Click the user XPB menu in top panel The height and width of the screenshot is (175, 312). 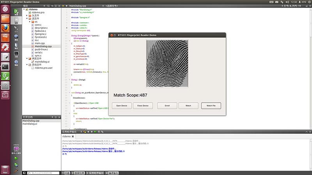(x=303, y=2)
